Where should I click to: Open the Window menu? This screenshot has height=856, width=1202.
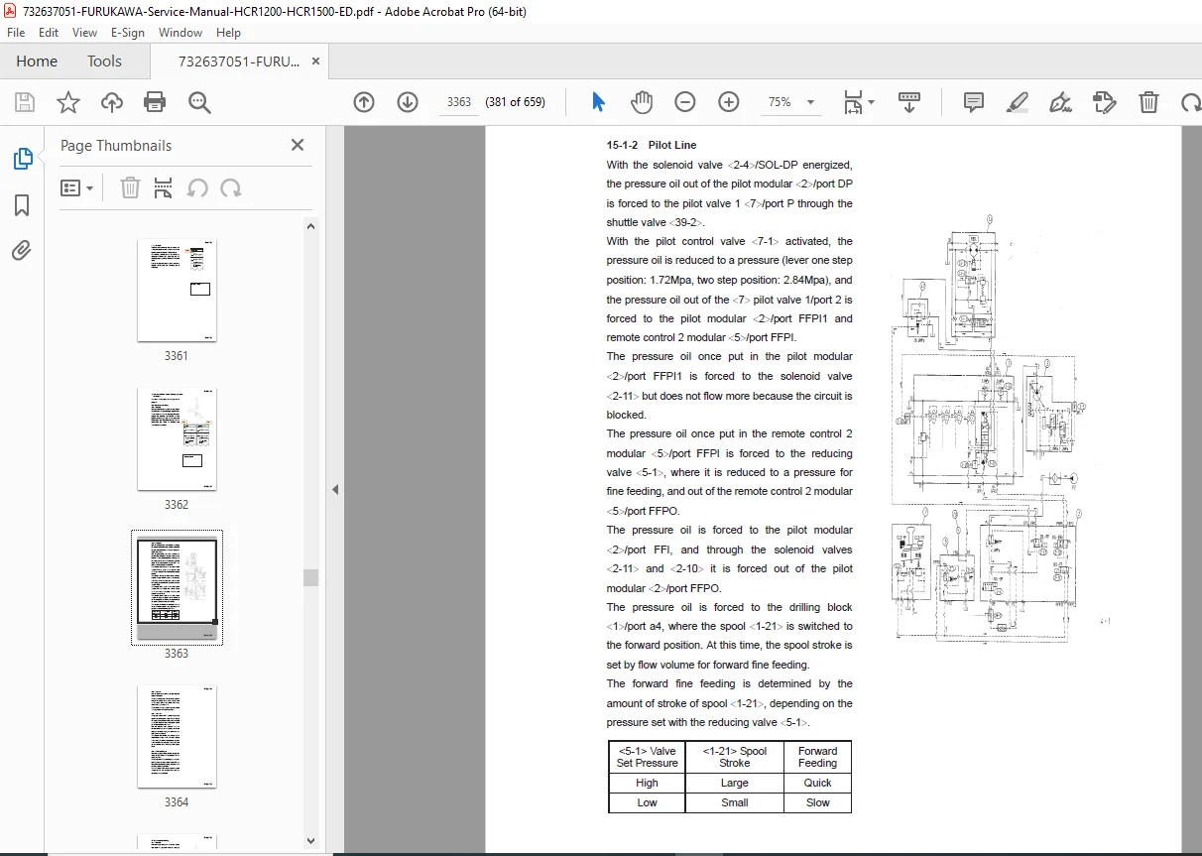pyautogui.click(x=180, y=33)
